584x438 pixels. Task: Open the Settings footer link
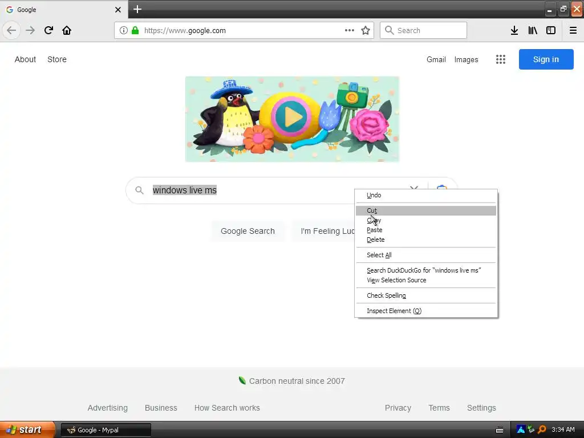click(x=481, y=408)
